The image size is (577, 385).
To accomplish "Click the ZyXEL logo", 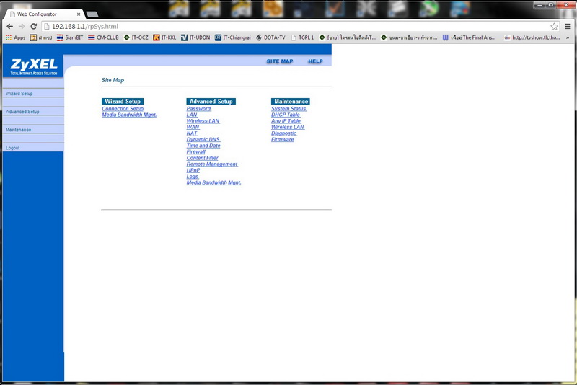I will click(33, 66).
